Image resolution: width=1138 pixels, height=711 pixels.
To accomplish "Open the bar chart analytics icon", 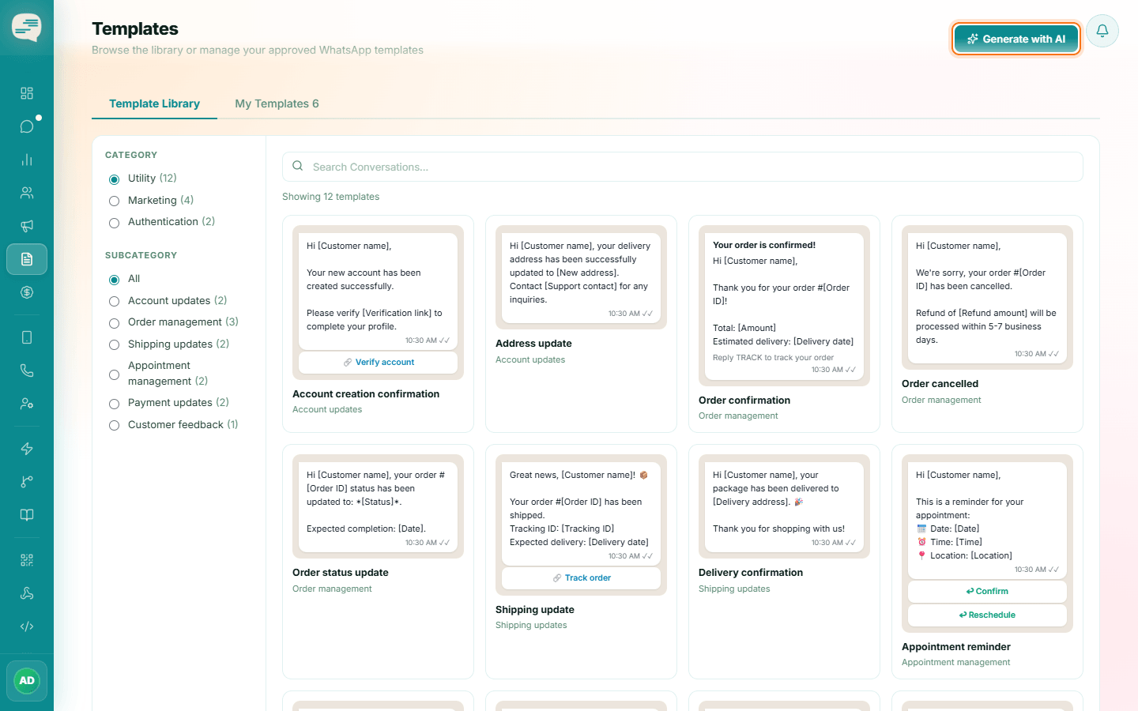I will tap(27, 160).
